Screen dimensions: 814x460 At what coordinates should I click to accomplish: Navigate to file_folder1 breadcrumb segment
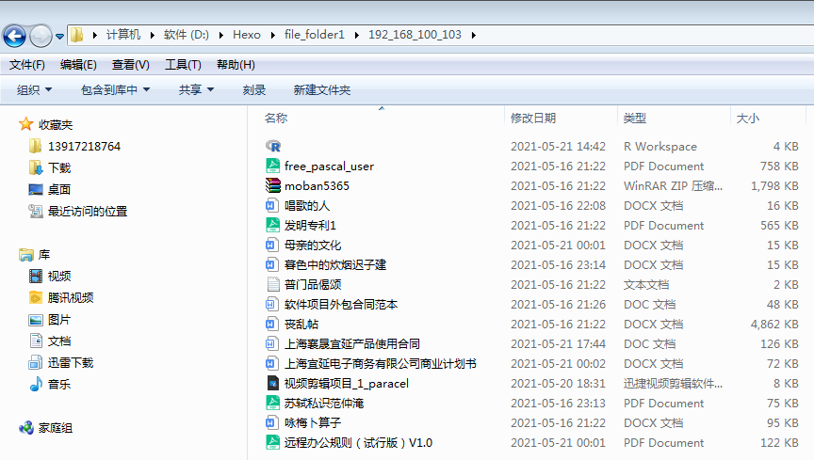[315, 35]
